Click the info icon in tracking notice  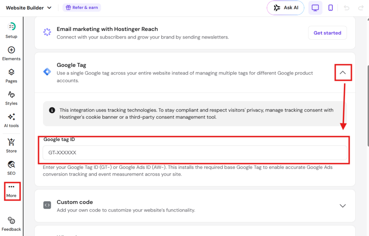[52, 110]
